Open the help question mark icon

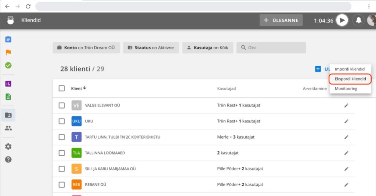coord(8,159)
